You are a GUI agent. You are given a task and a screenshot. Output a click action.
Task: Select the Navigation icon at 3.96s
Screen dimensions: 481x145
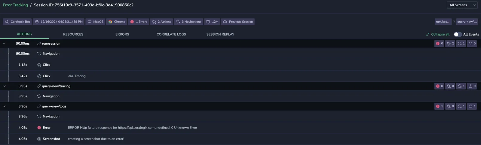(39, 117)
